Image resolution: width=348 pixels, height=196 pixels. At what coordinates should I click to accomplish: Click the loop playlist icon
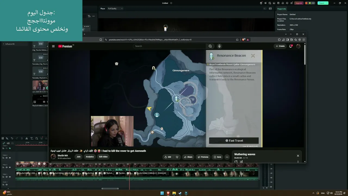(x=236, y=162)
